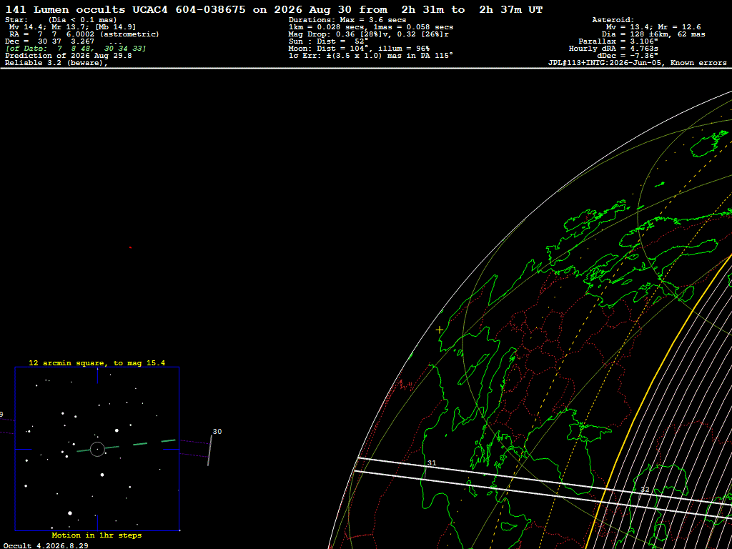This screenshot has width=732, height=549.
Task: Click the '12 arcmin square, to mag 15.4' caption
Action: pos(97,362)
